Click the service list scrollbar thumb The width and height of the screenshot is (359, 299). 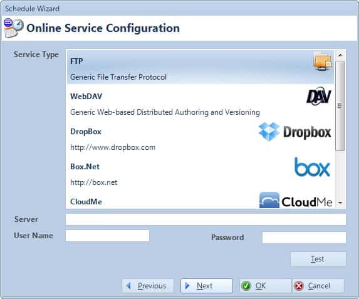click(x=340, y=106)
